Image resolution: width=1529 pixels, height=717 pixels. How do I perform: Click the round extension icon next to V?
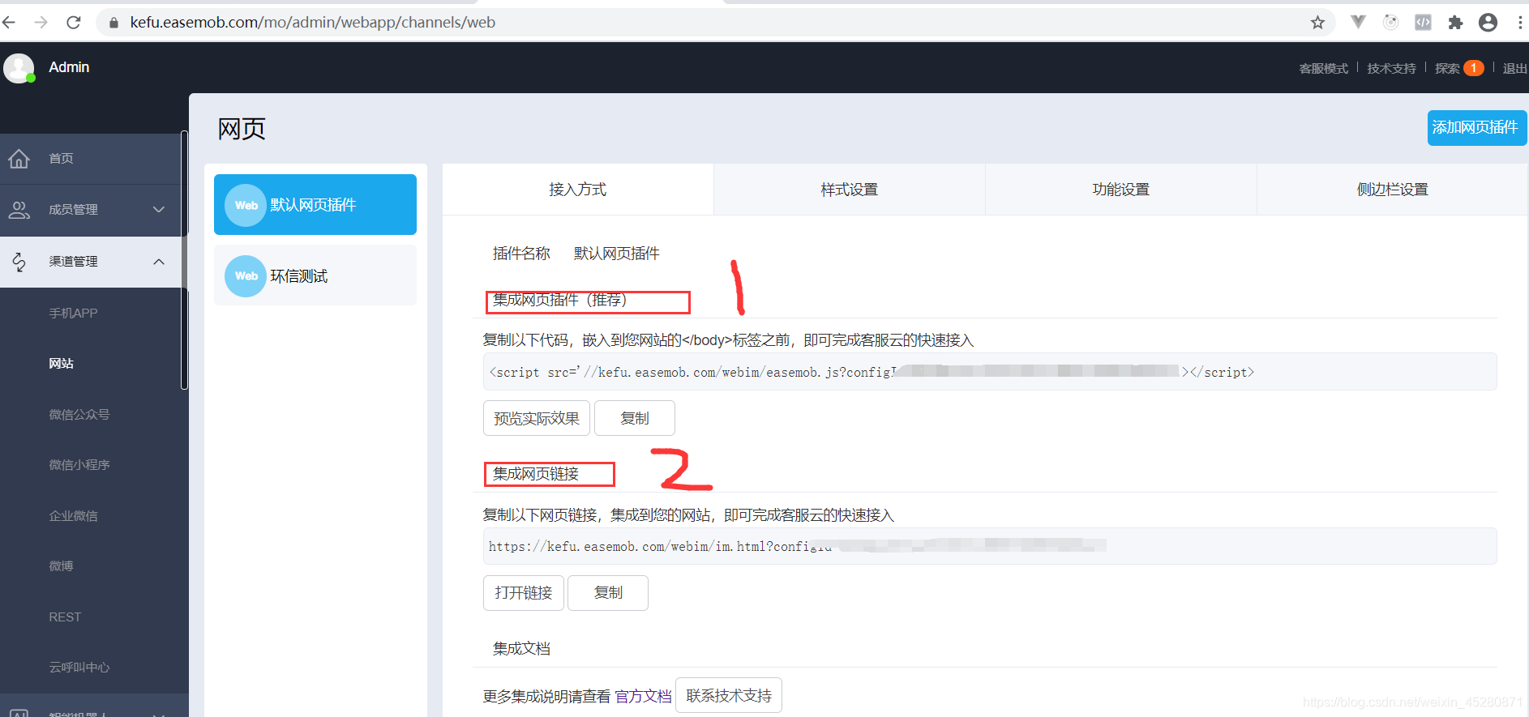click(1390, 22)
